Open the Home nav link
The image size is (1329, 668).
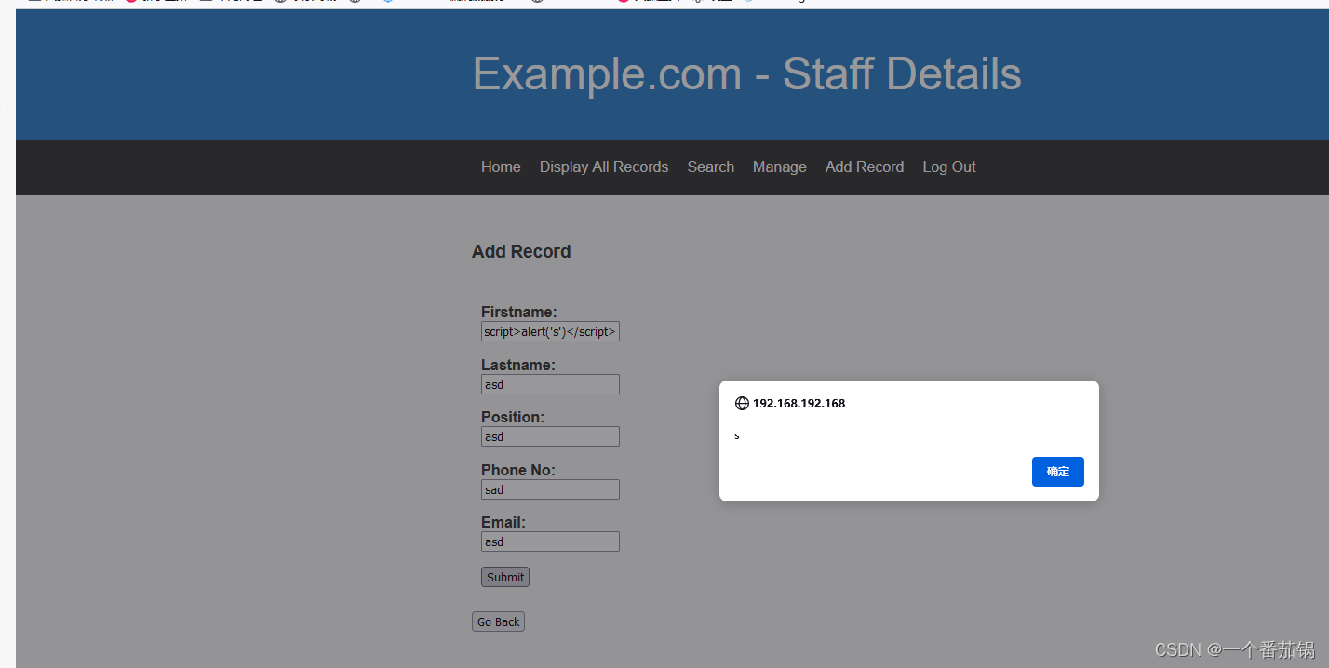[x=501, y=167]
